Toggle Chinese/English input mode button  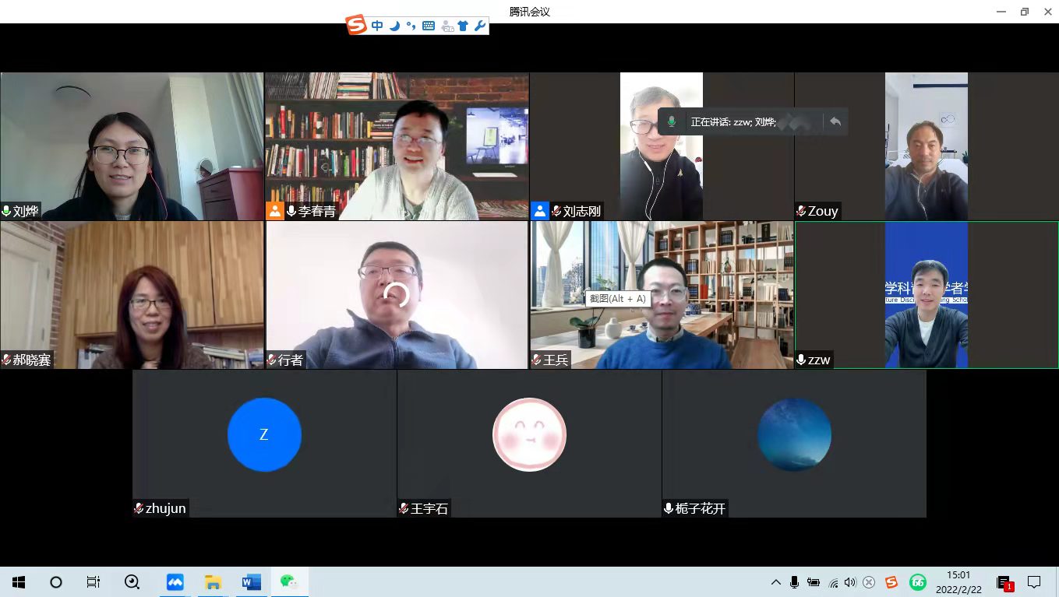377,26
